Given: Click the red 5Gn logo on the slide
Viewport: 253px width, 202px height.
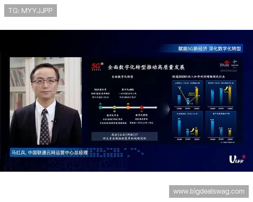Looking at the screenshot, I should [97, 66].
